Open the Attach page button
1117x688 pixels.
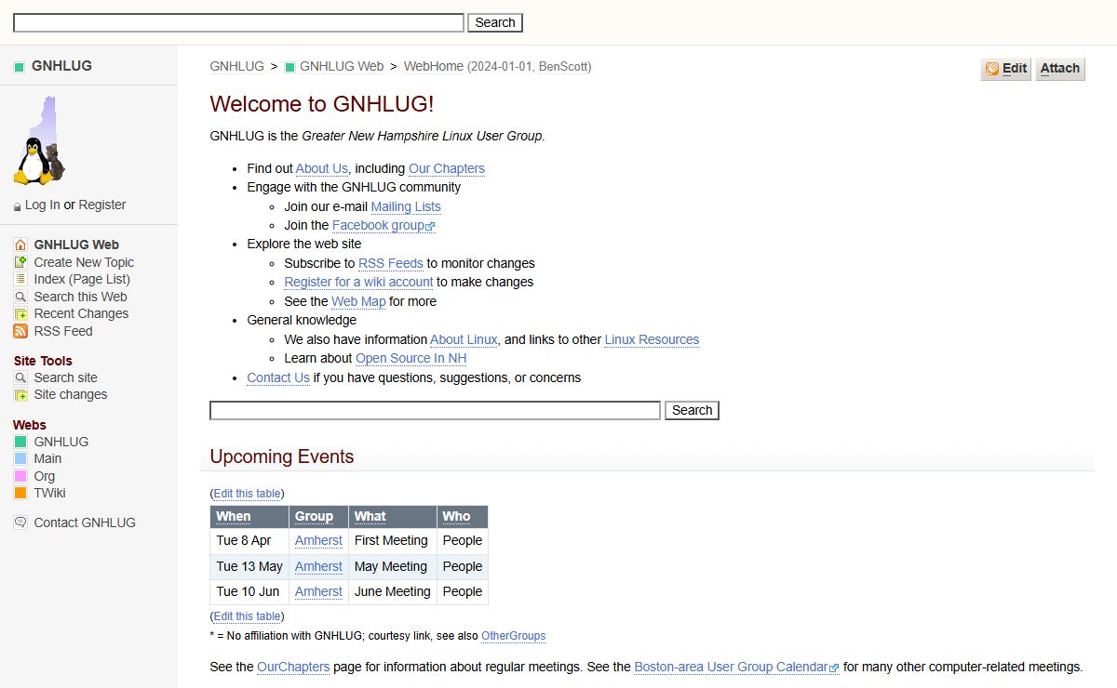1060,69
